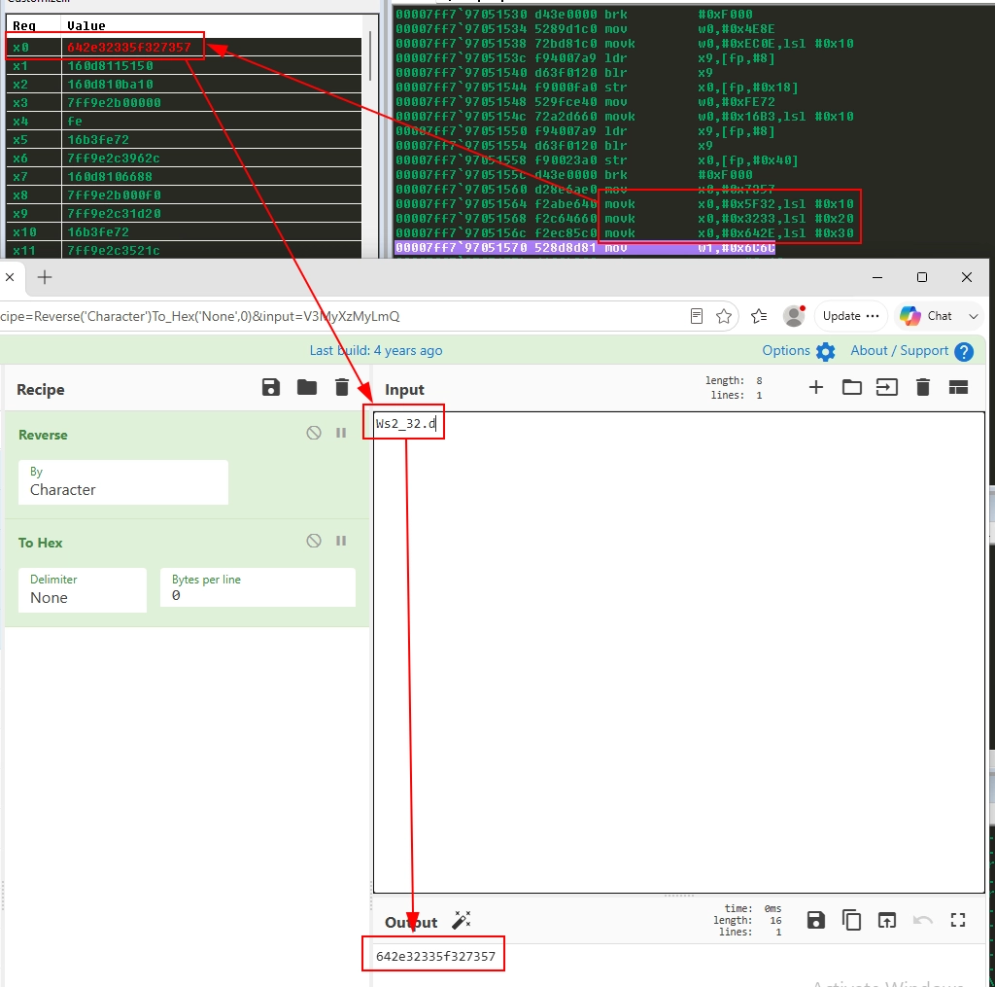Expand the Chat chevron dropdown
The width and height of the screenshot is (995, 987).
coord(974,316)
